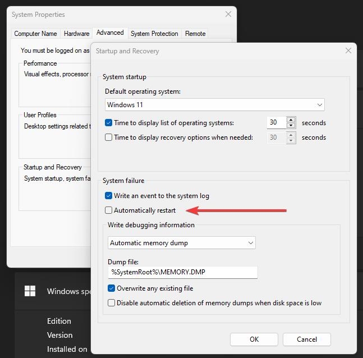Switch to the Remote tab
This screenshot has height=358, width=363.
point(195,34)
